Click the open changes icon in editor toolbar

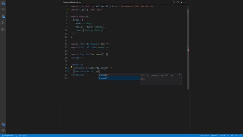tap(174, 2)
